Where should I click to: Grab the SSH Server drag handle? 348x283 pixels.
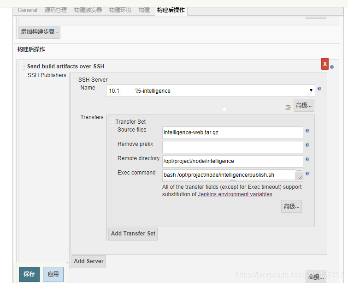(x=75, y=79)
